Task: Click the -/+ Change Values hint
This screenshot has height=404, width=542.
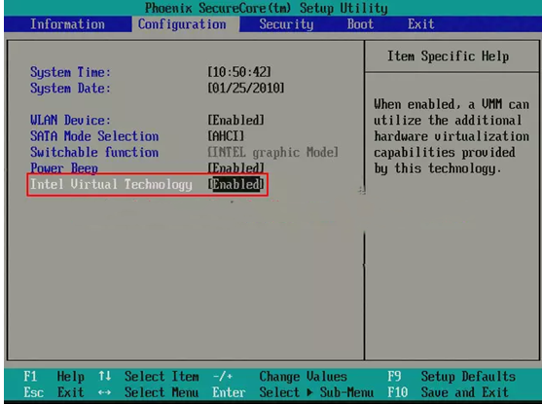Action: click(279, 377)
